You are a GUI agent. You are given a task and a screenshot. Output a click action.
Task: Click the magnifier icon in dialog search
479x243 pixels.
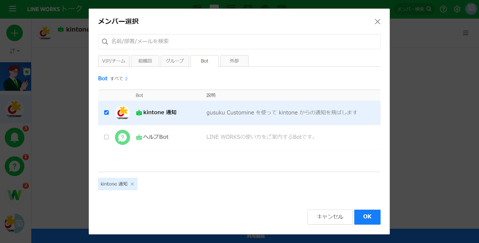tap(105, 42)
